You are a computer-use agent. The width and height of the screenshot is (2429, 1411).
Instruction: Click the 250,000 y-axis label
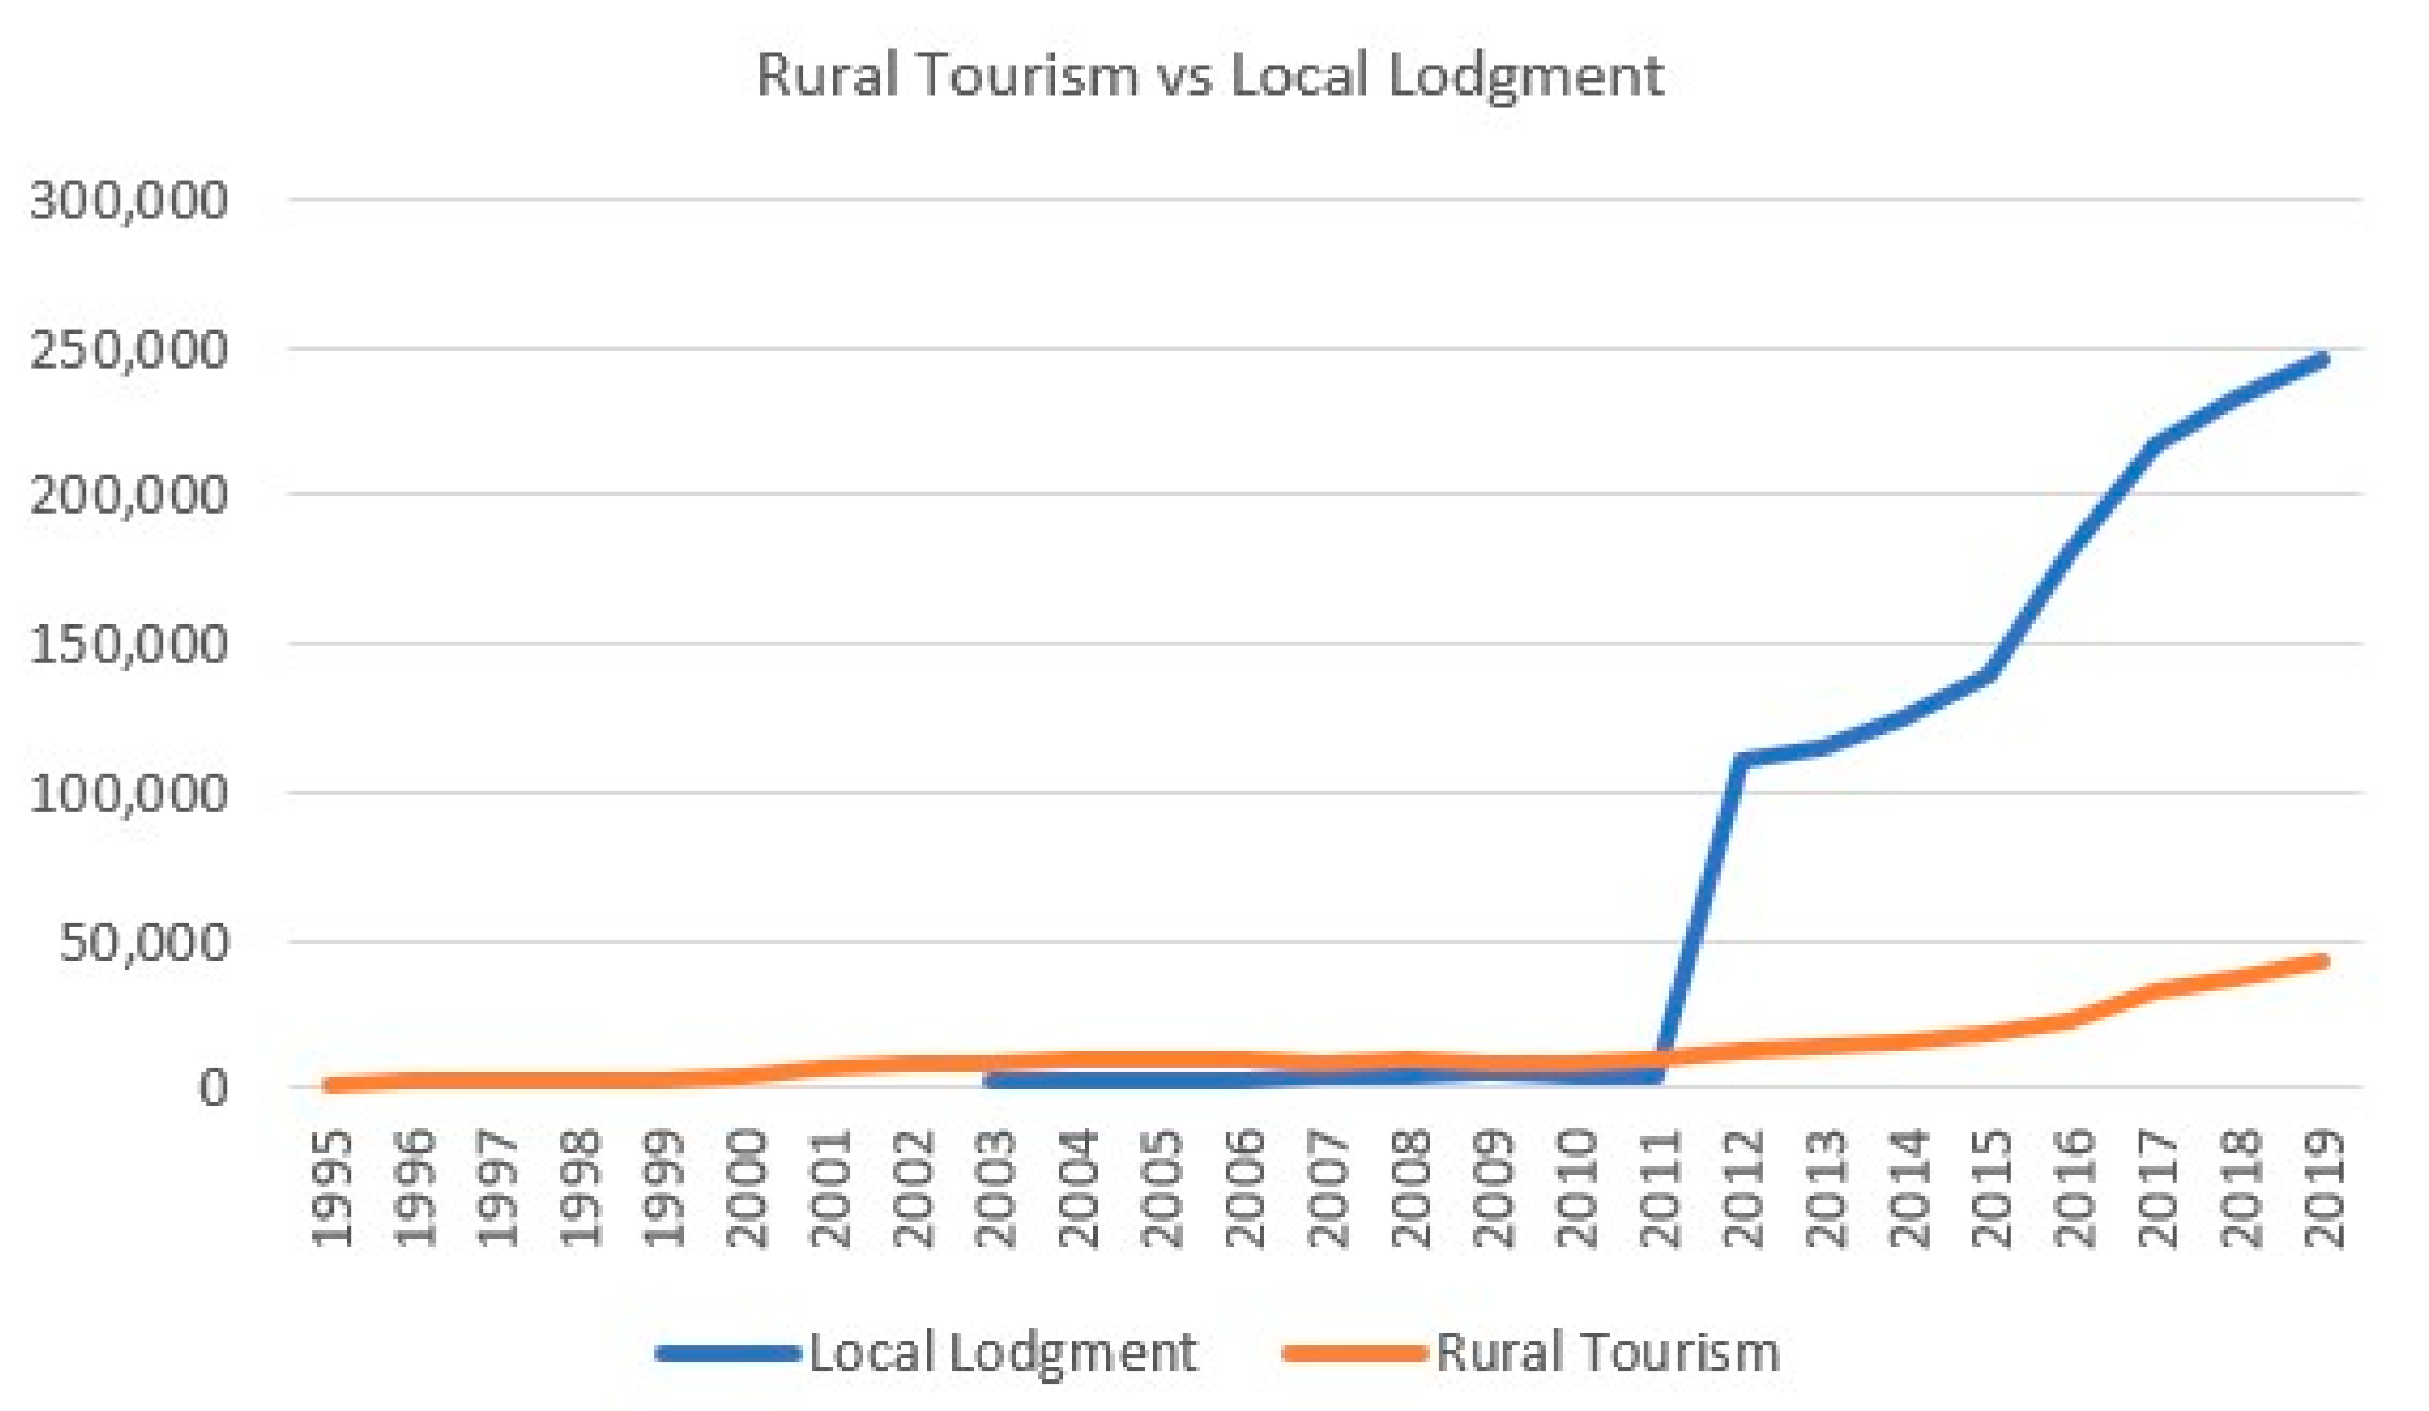point(129,351)
